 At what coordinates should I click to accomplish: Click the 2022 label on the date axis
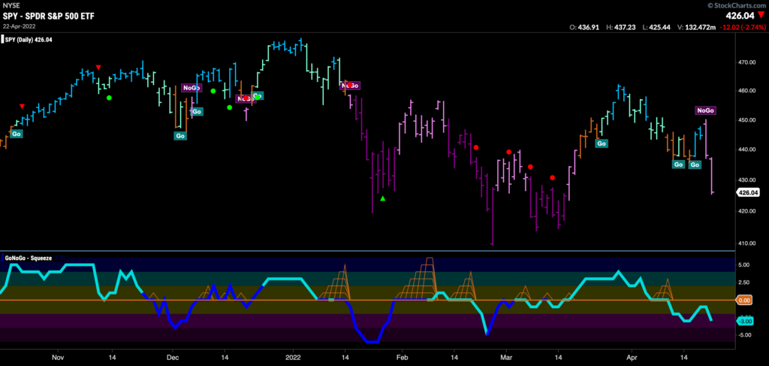[x=293, y=358]
